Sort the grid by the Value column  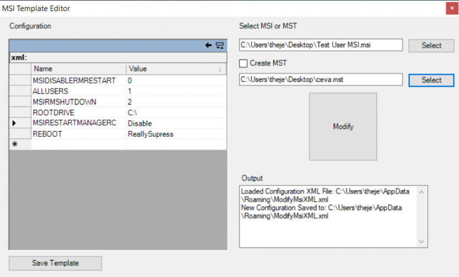(176, 69)
